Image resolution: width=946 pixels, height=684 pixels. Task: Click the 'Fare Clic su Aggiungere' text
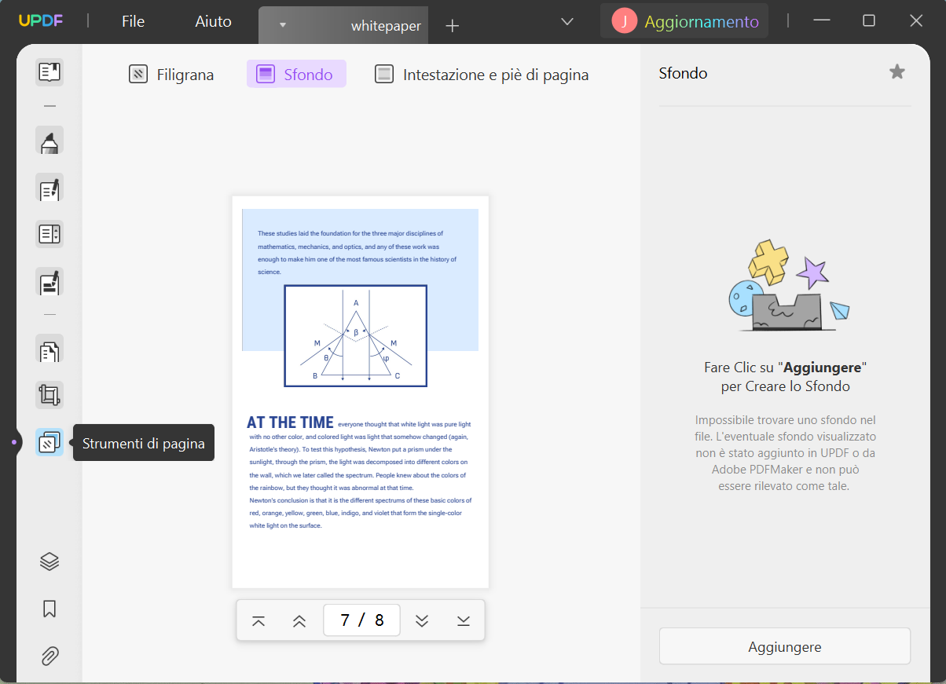786,376
